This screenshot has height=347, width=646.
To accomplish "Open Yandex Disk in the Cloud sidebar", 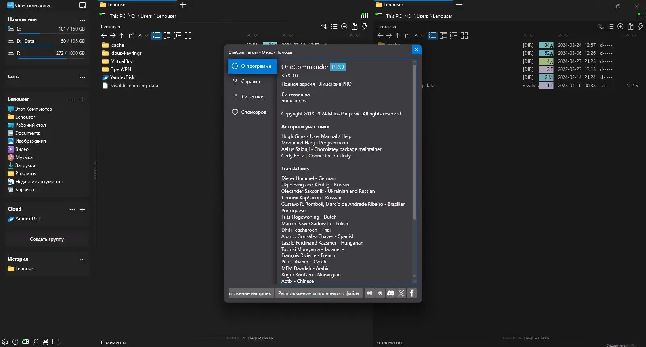I will [x=28, y=219].
